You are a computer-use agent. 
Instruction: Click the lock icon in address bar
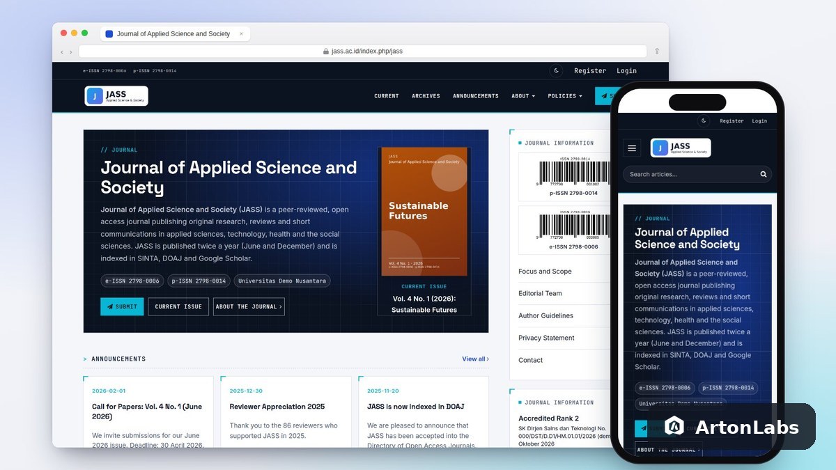coord(326,51)
